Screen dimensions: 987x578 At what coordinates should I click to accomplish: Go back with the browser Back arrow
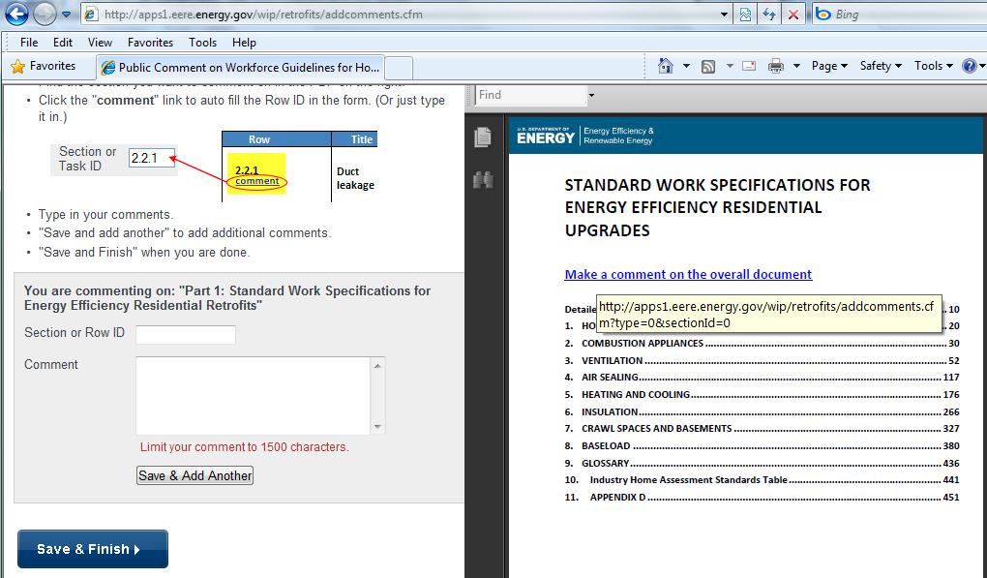click(16, 14)
